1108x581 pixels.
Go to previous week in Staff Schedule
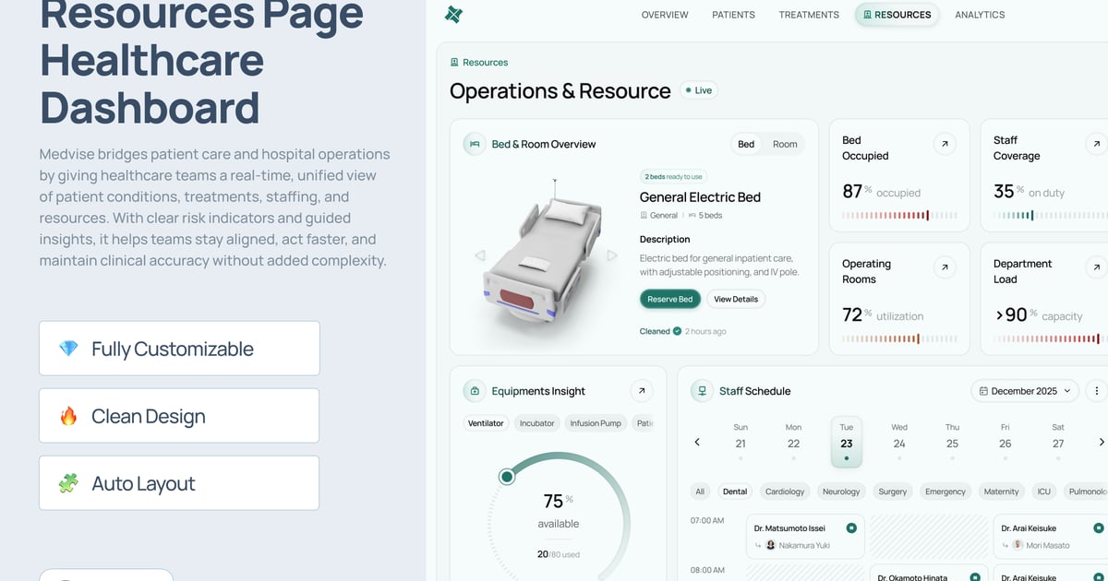click(x=697, y=443)
